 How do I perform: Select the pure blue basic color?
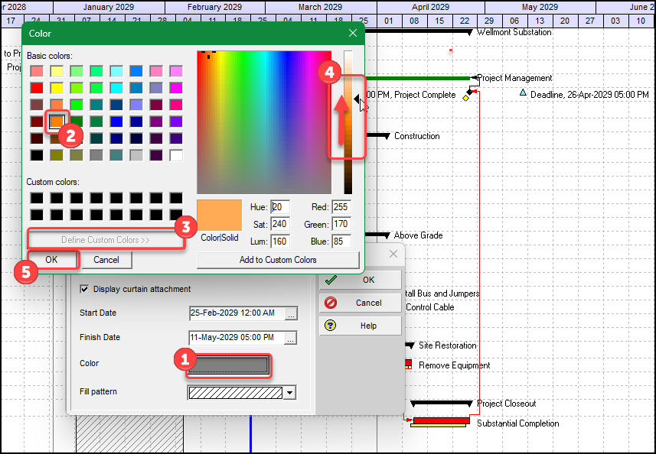(116, 122)
